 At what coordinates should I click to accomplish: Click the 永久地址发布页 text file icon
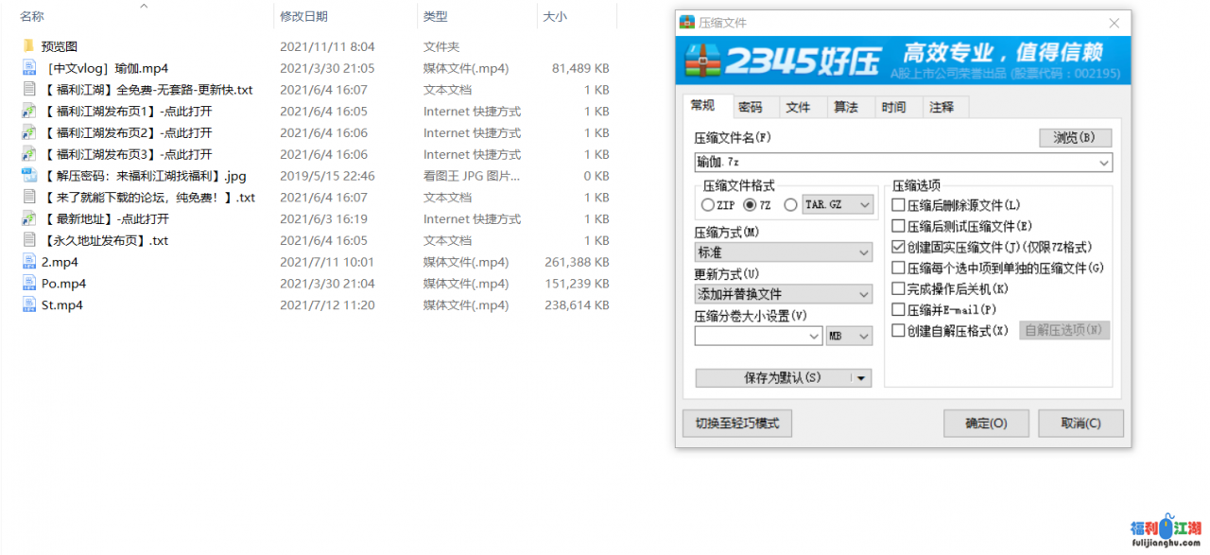click(28, 240)
